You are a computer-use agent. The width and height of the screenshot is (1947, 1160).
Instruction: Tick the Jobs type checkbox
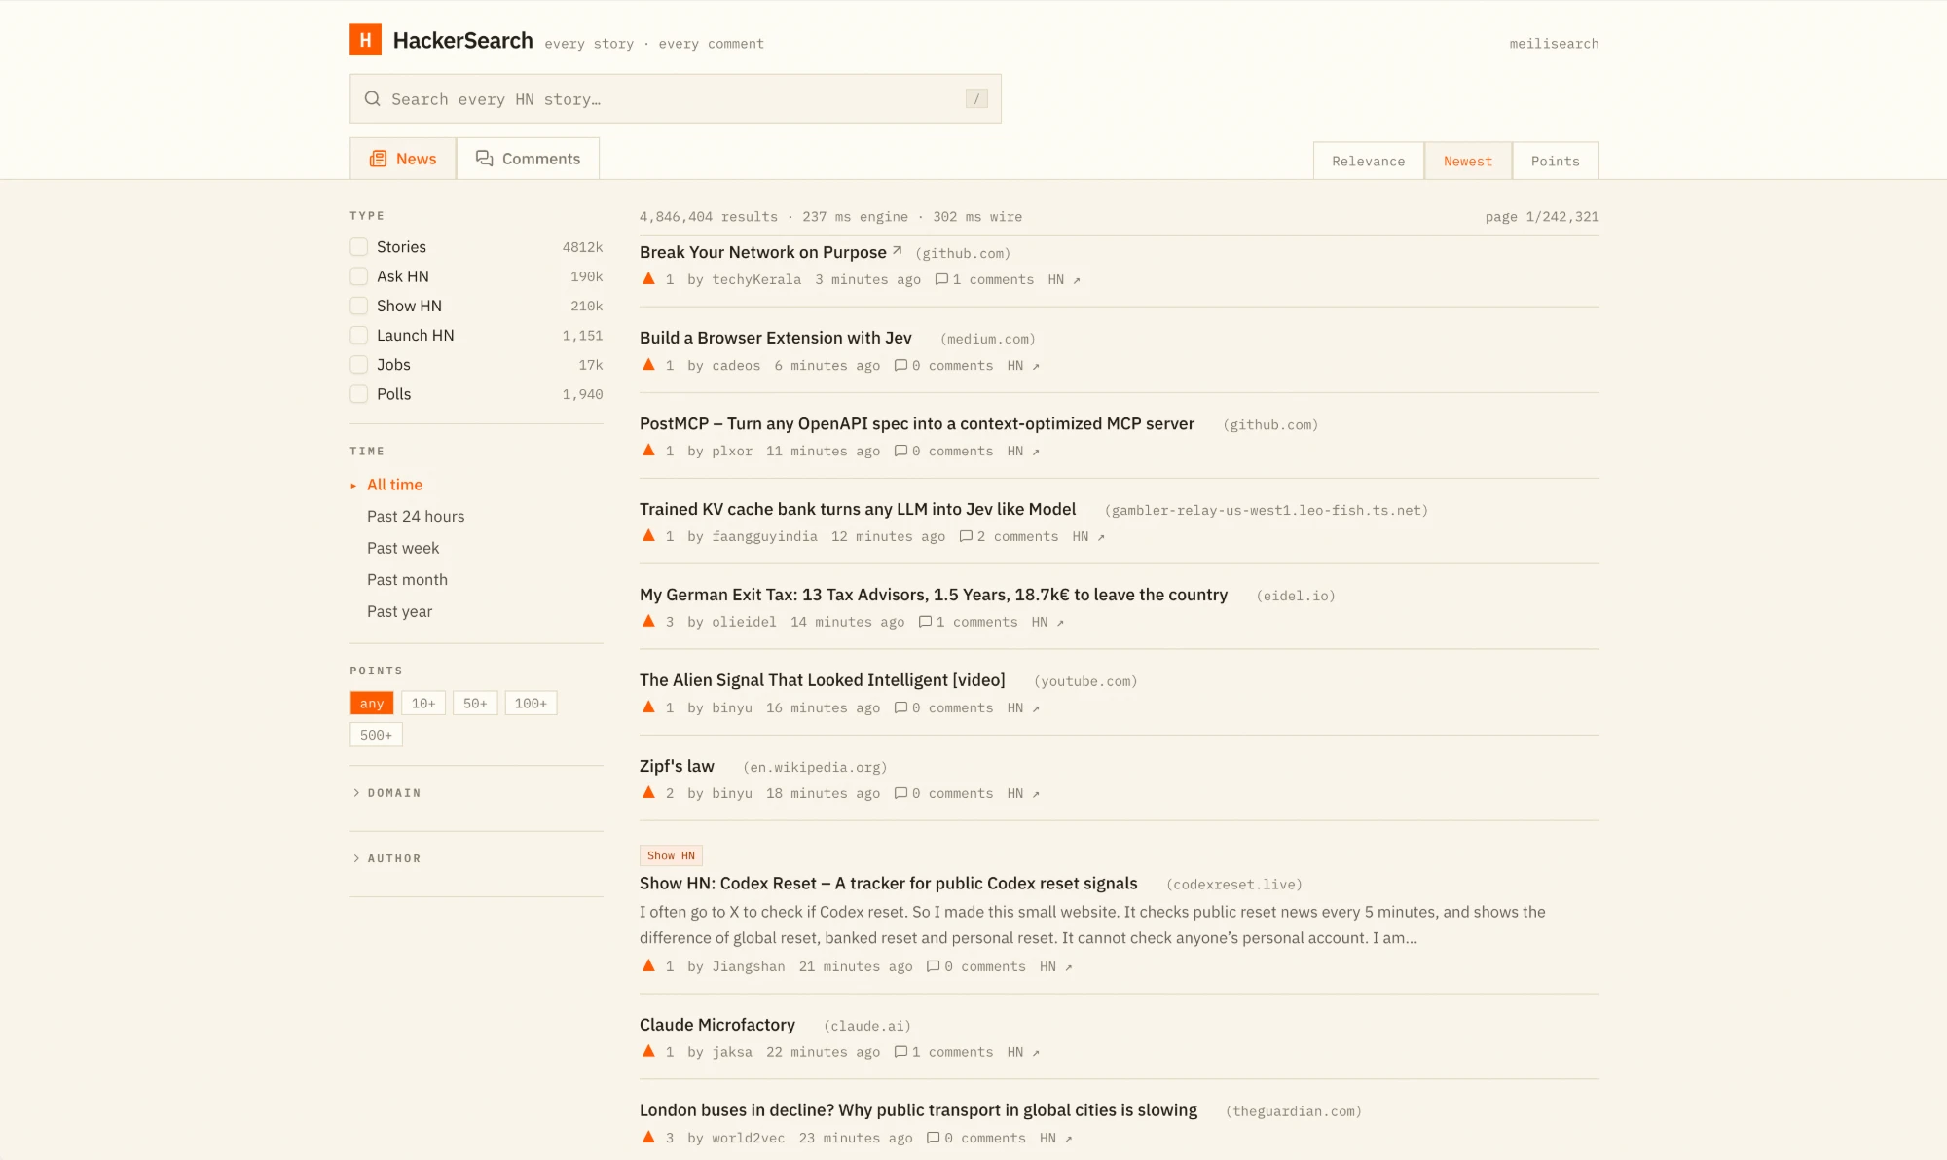click(359, 365)
